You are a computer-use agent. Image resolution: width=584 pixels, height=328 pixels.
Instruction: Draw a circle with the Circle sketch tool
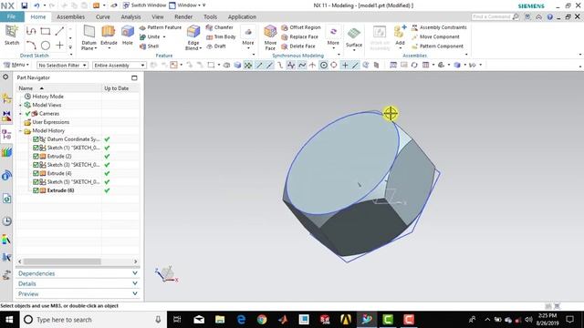click(46, 46)
